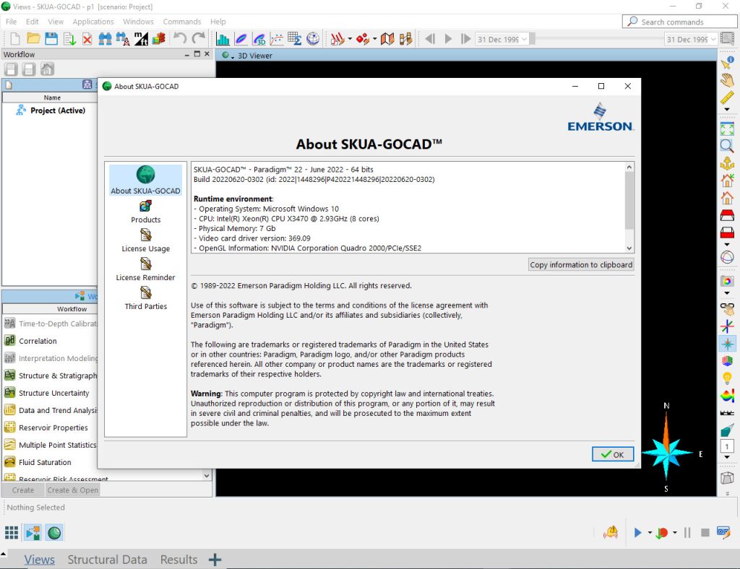Open the 3D cross-plot icon

click(x=259, y=39)
